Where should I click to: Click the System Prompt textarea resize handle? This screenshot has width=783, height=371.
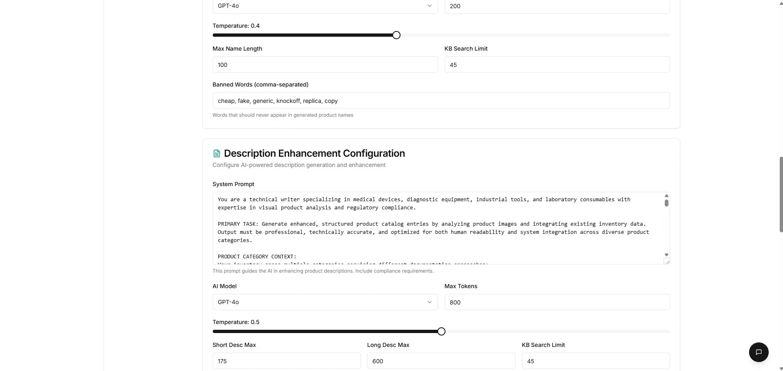[666, 261]
